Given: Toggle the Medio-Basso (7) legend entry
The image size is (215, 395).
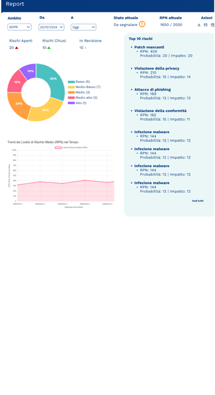Looking at the screenshot, I should [84, 87].
